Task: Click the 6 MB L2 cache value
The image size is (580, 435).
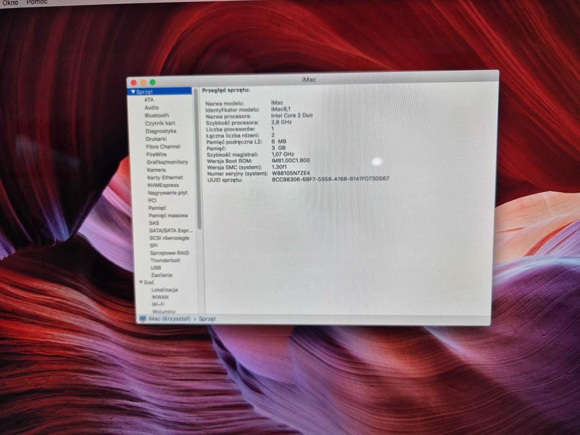Action: pos(278,141)
